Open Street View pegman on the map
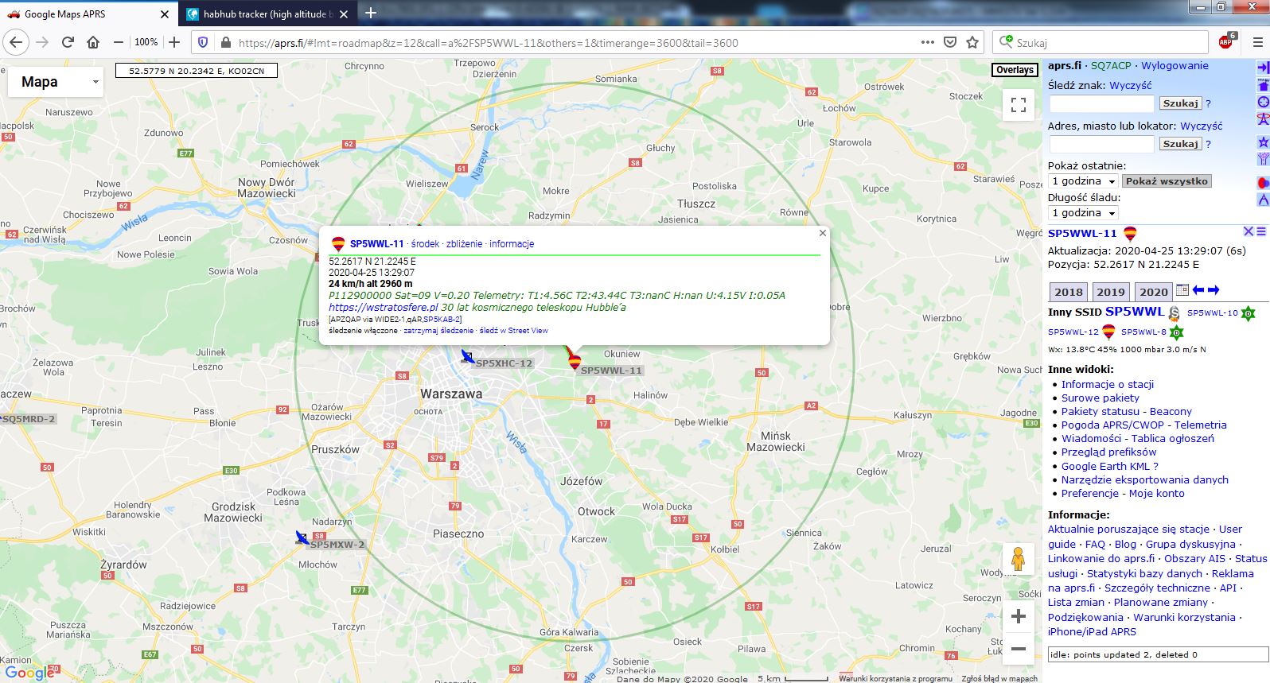Image resolution: width=1270 pixels, height=683 pixels. pos(1018,559)
